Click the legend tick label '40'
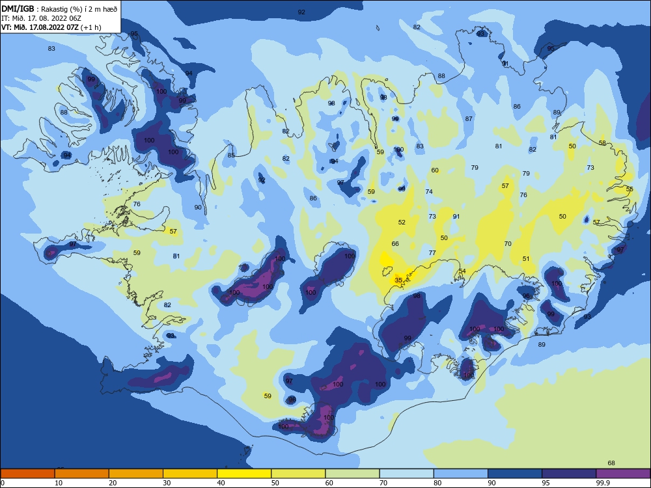The width and height of the screenshot is (651, 488). (x=221, y=483)
